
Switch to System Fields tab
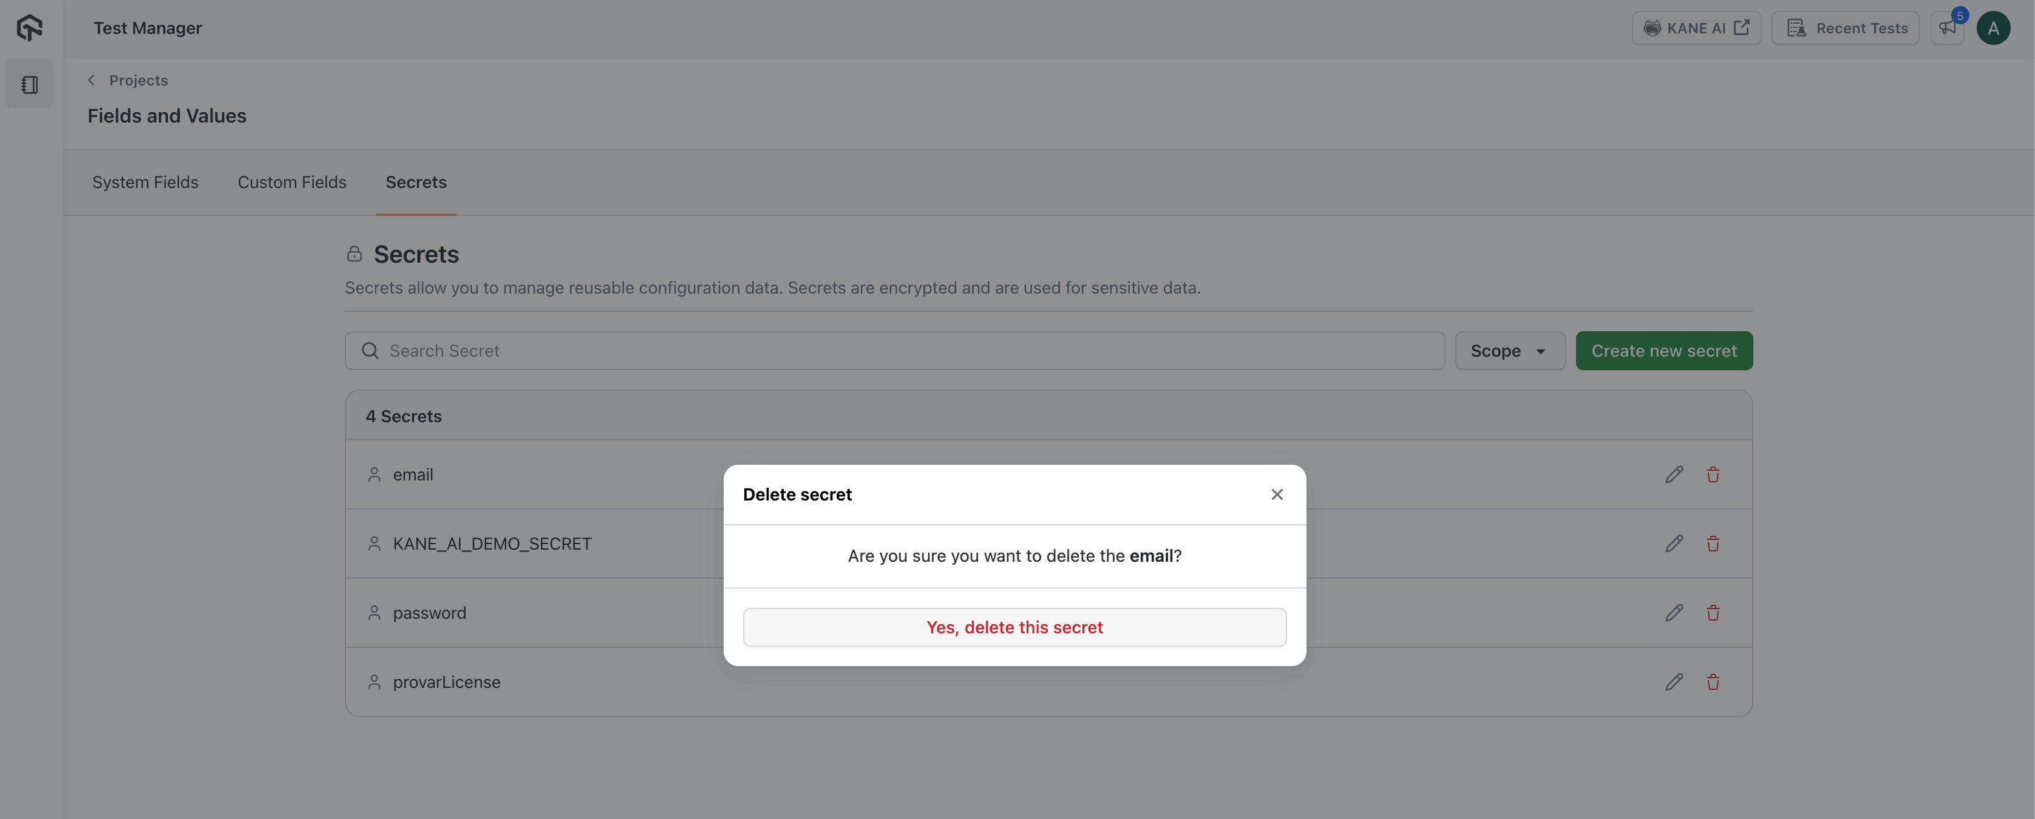(145, 183)
